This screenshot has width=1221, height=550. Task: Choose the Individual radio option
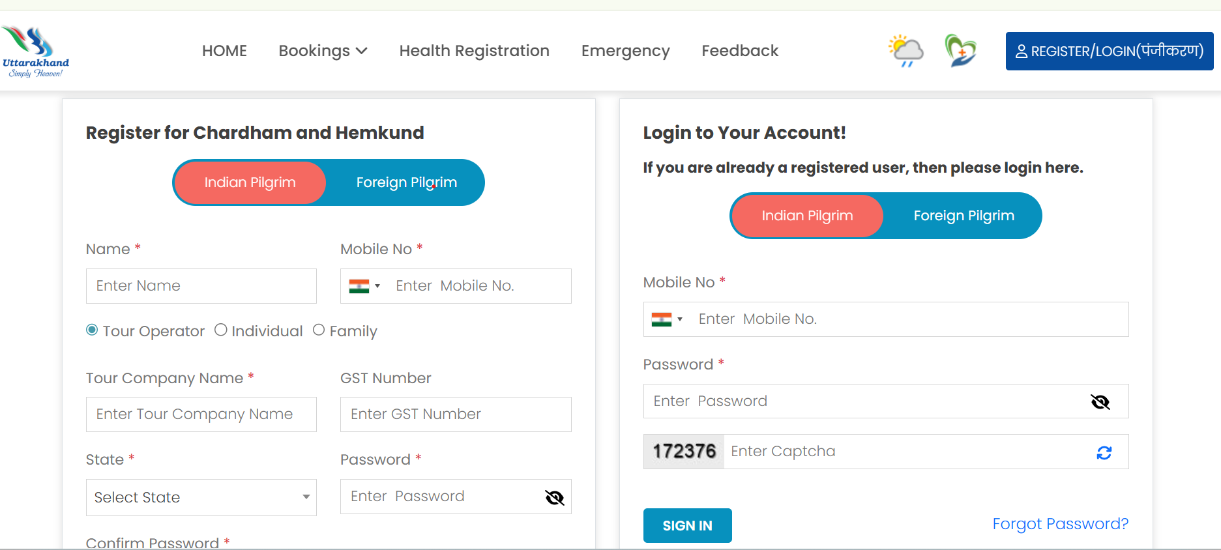221,330
